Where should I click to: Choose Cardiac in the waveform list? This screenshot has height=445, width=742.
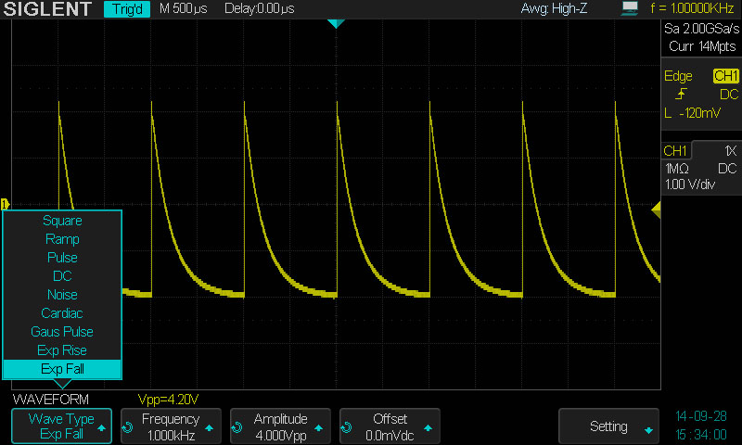pyautogui.click(x=62, y=313)
